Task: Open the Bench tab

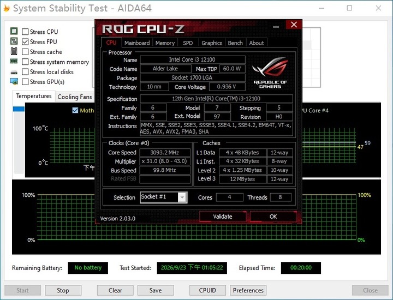Action: (235, 43)
